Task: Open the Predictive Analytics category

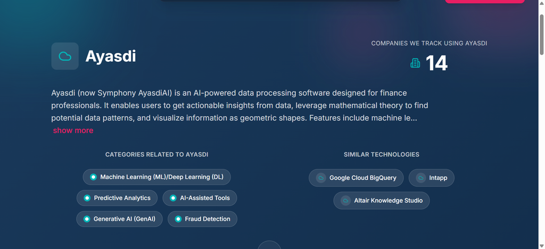Action: click(x=117, y=198)
